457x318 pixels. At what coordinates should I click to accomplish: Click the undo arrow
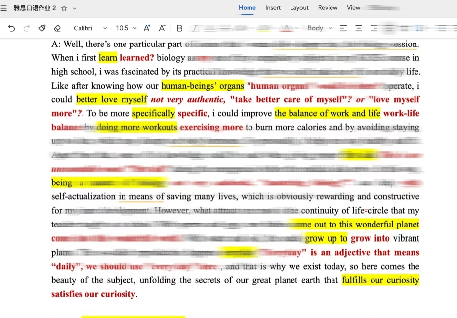[12, 28]
